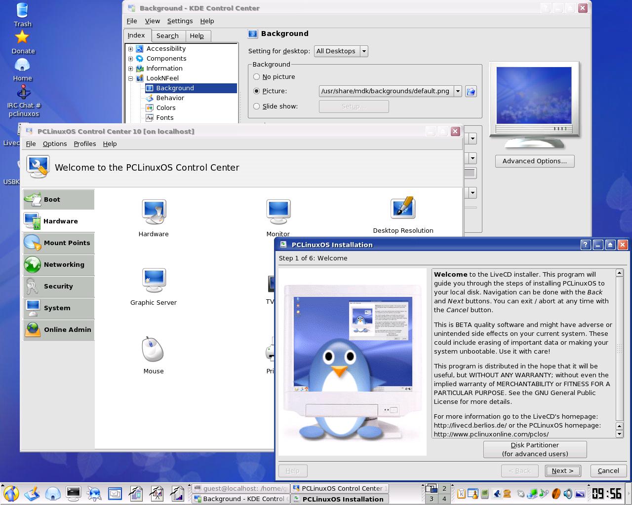Select the Slide show radio button
632x505 pixels.
pyautogui.click(x=256, y=106)
